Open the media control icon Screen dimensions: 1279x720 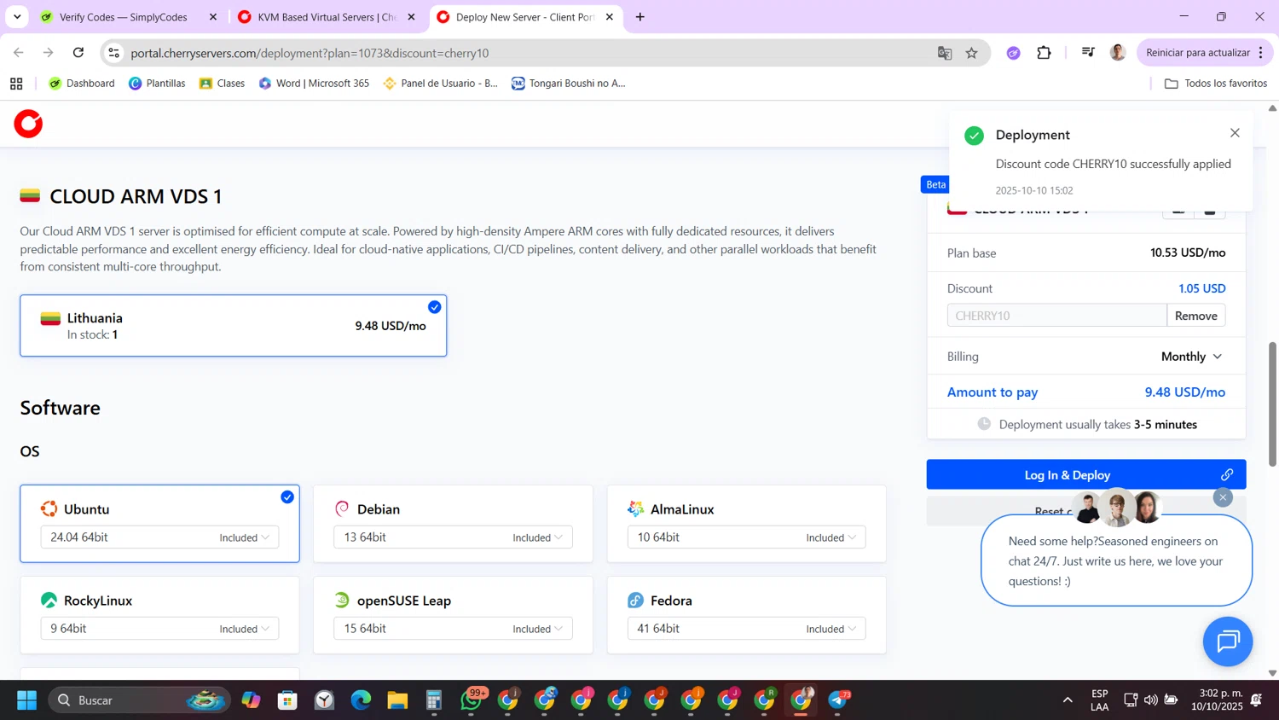coord(1088,53)
